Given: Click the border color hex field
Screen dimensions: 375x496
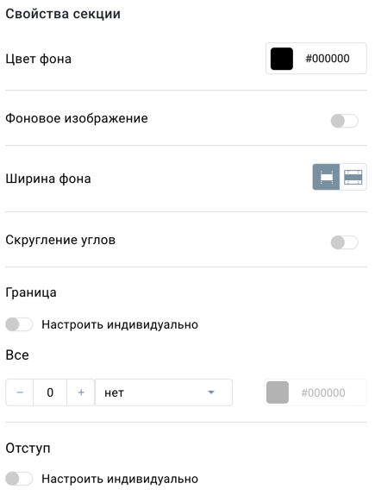Looking at the screenshot, I should coord(323,392).
